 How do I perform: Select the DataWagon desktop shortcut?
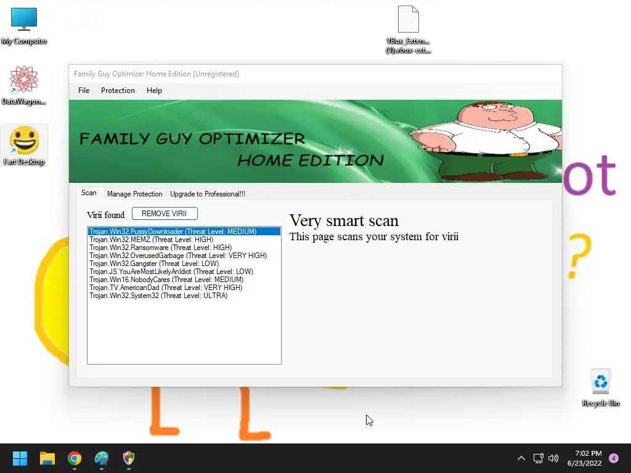(x=24, y=85)
